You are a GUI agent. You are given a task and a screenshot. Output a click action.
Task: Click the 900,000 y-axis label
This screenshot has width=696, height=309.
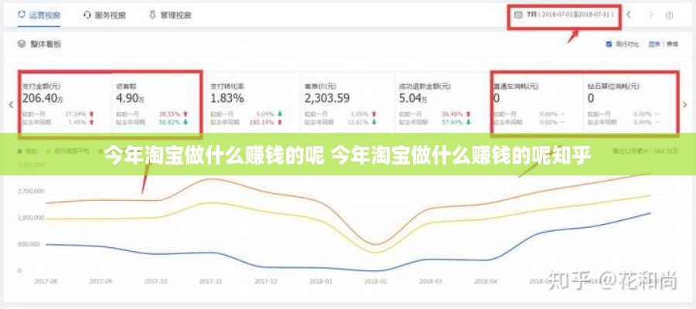[28, 244]
